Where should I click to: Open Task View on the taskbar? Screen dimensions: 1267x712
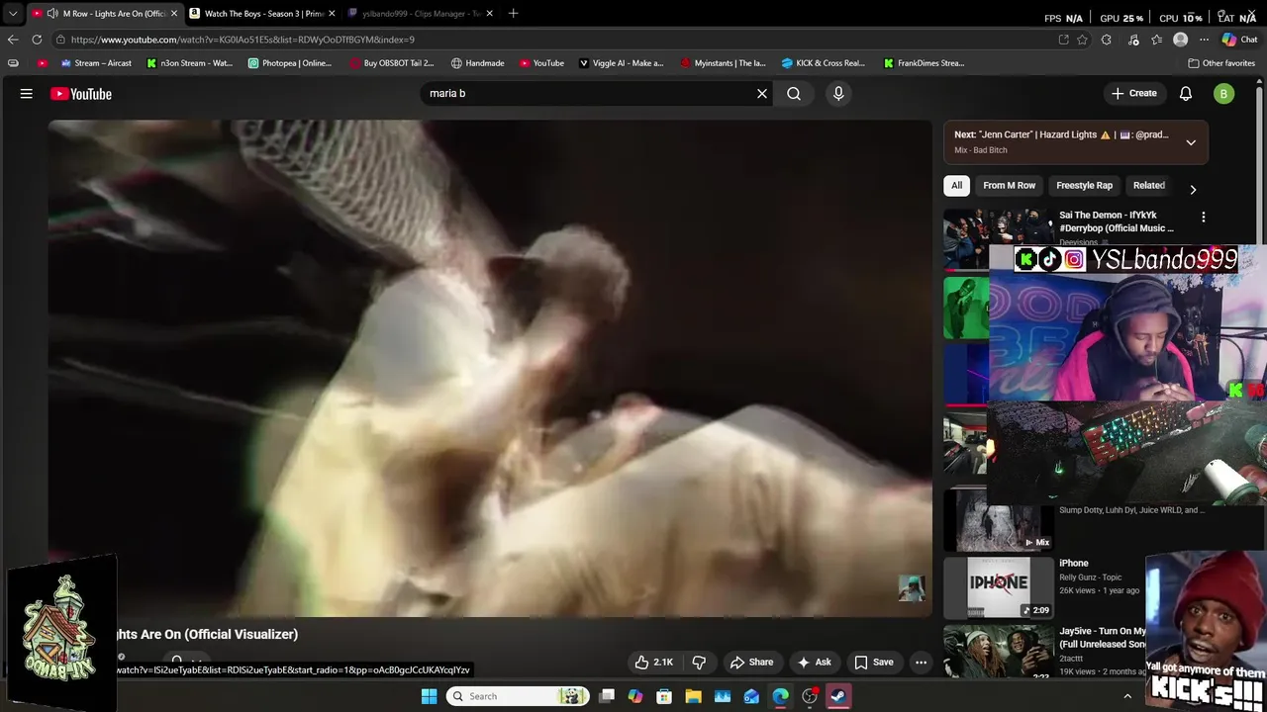(607, 696)
